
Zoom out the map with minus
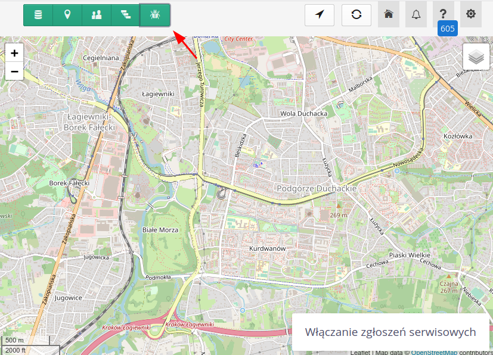pyautogui.click(x=14, y=71)
